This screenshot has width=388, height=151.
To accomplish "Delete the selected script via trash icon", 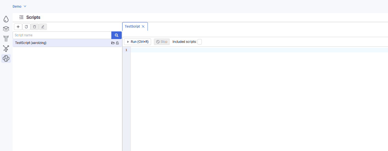I will (x=35, y=27).
